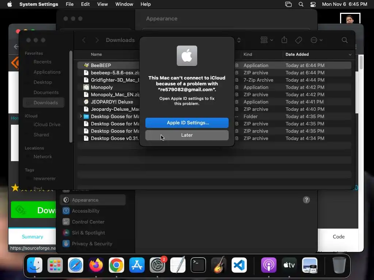This screenshot has height=280, width=374.
Task: Select Accessibility in System Settings sidebar
Action: pos(93,211)
